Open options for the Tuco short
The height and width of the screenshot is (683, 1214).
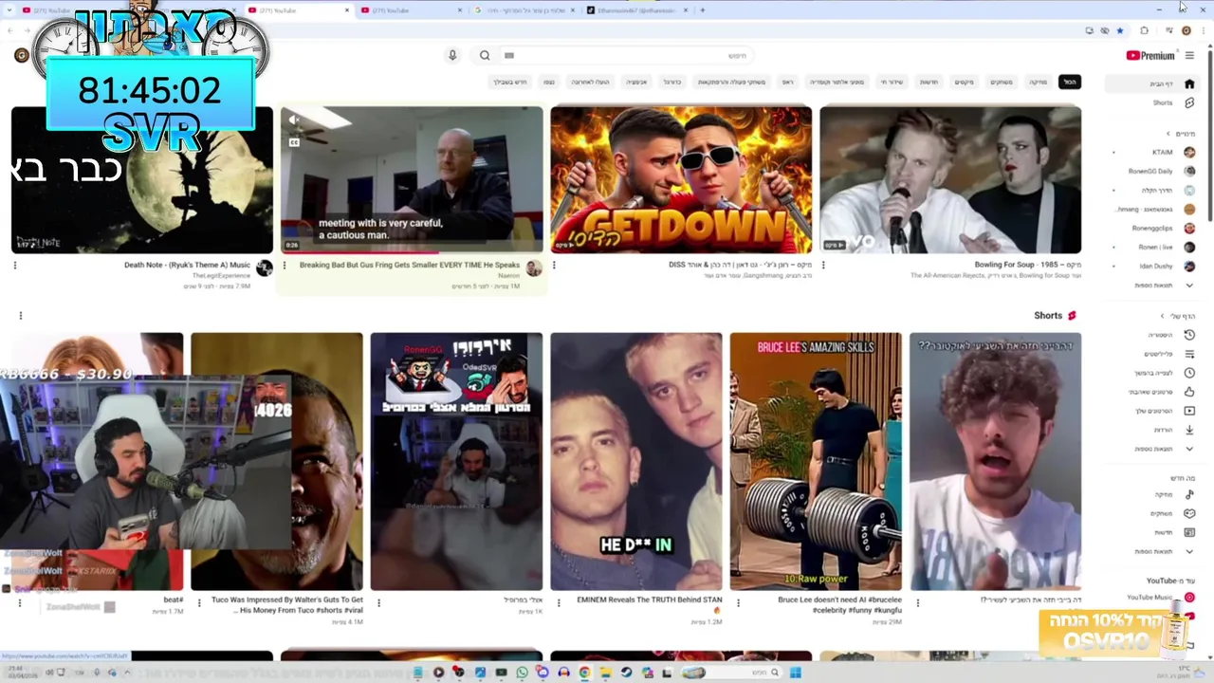point(198,602)
